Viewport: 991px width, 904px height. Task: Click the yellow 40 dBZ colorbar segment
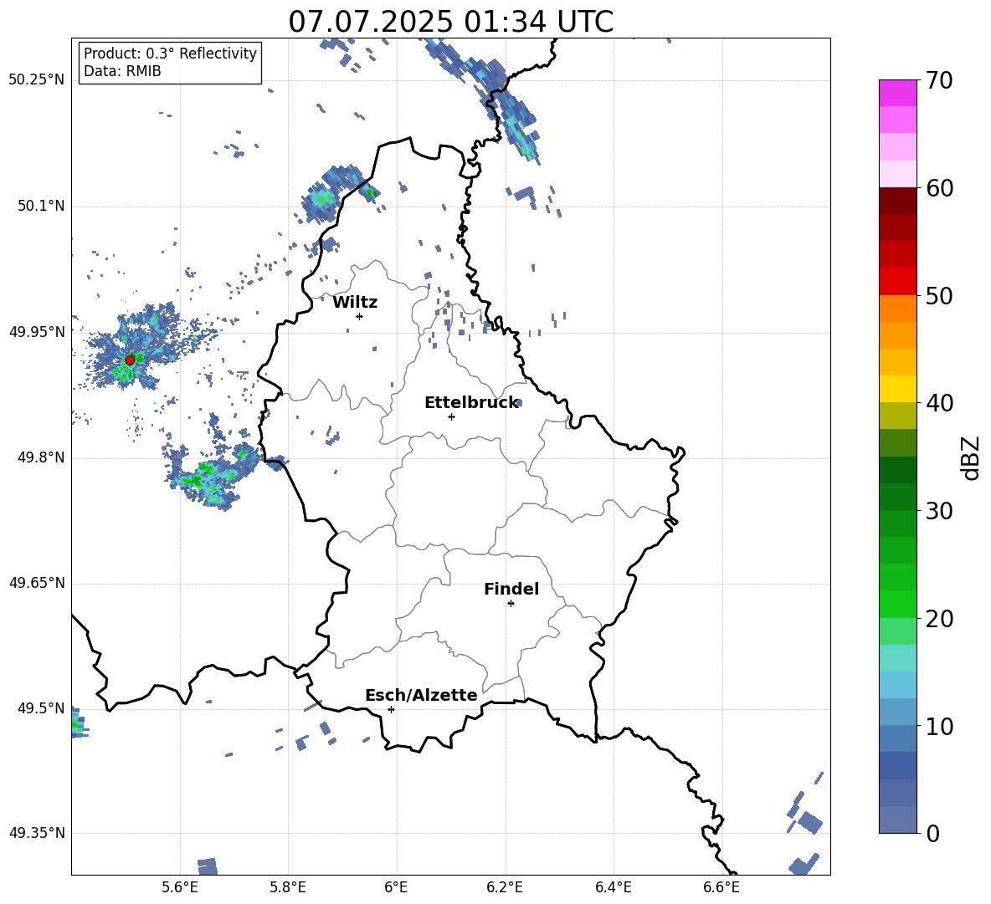[x=898, y=389]
